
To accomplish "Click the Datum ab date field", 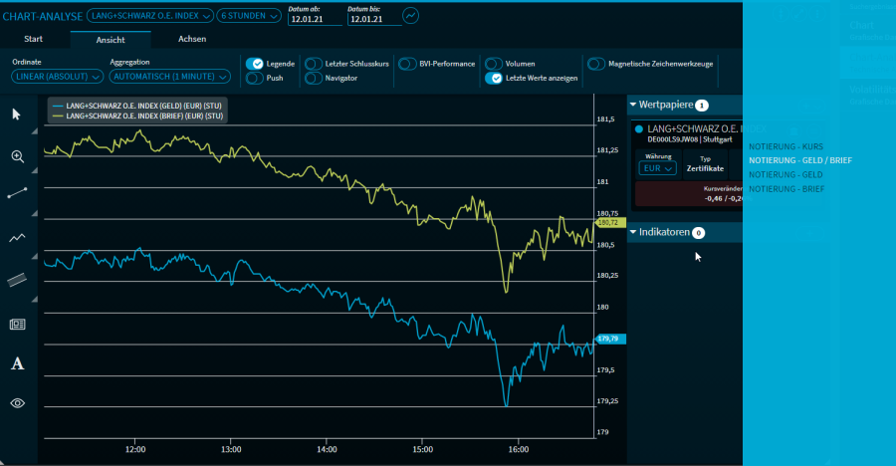I will [x=314, y=19].
